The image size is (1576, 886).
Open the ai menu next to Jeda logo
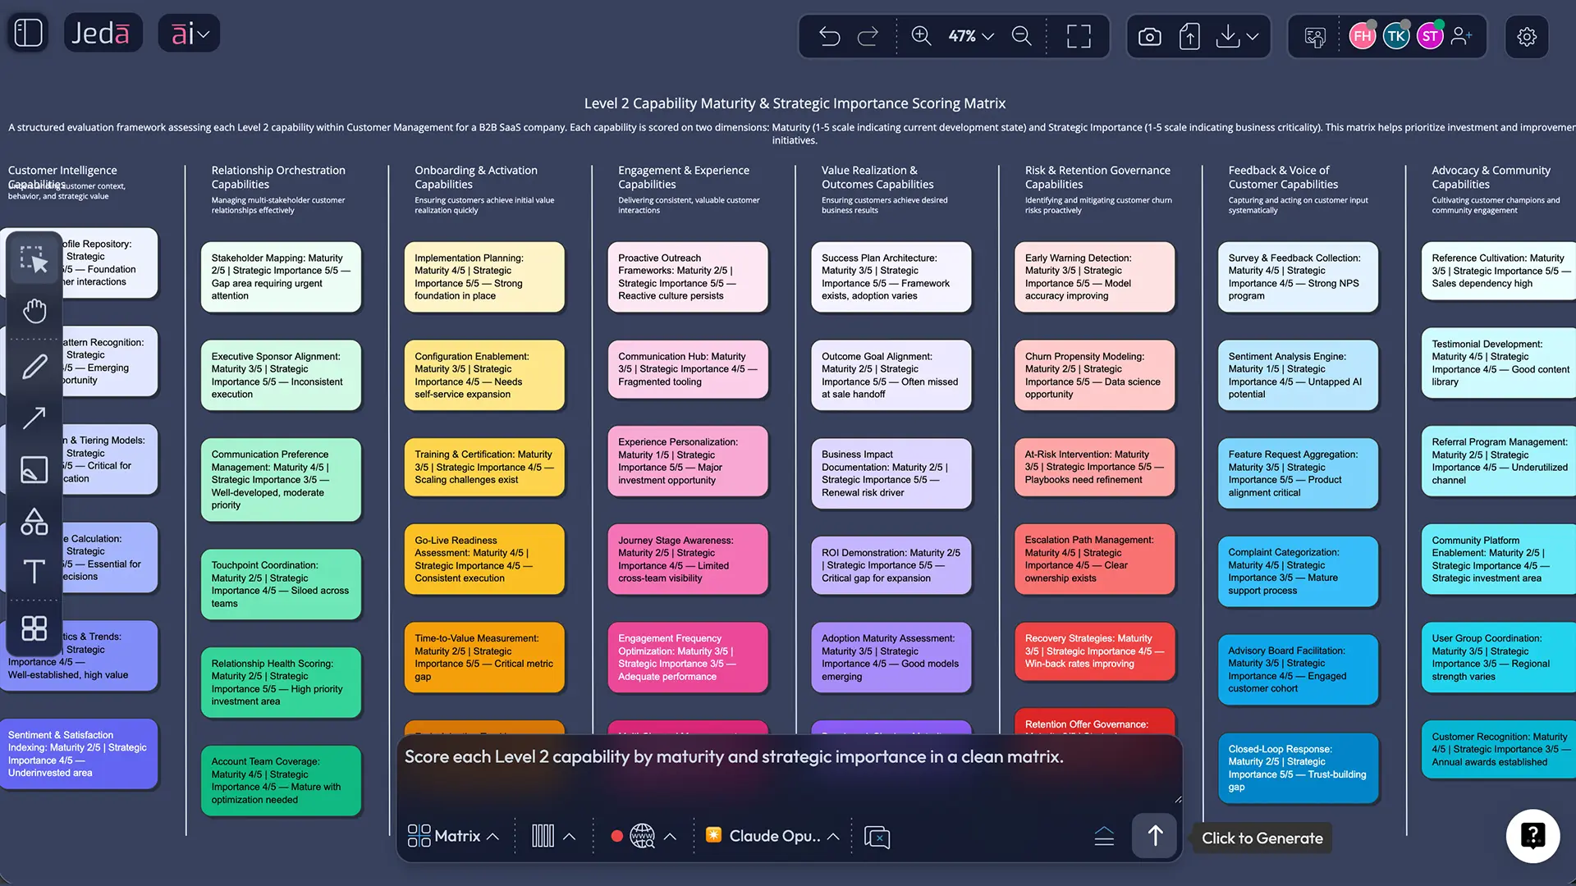189,33
